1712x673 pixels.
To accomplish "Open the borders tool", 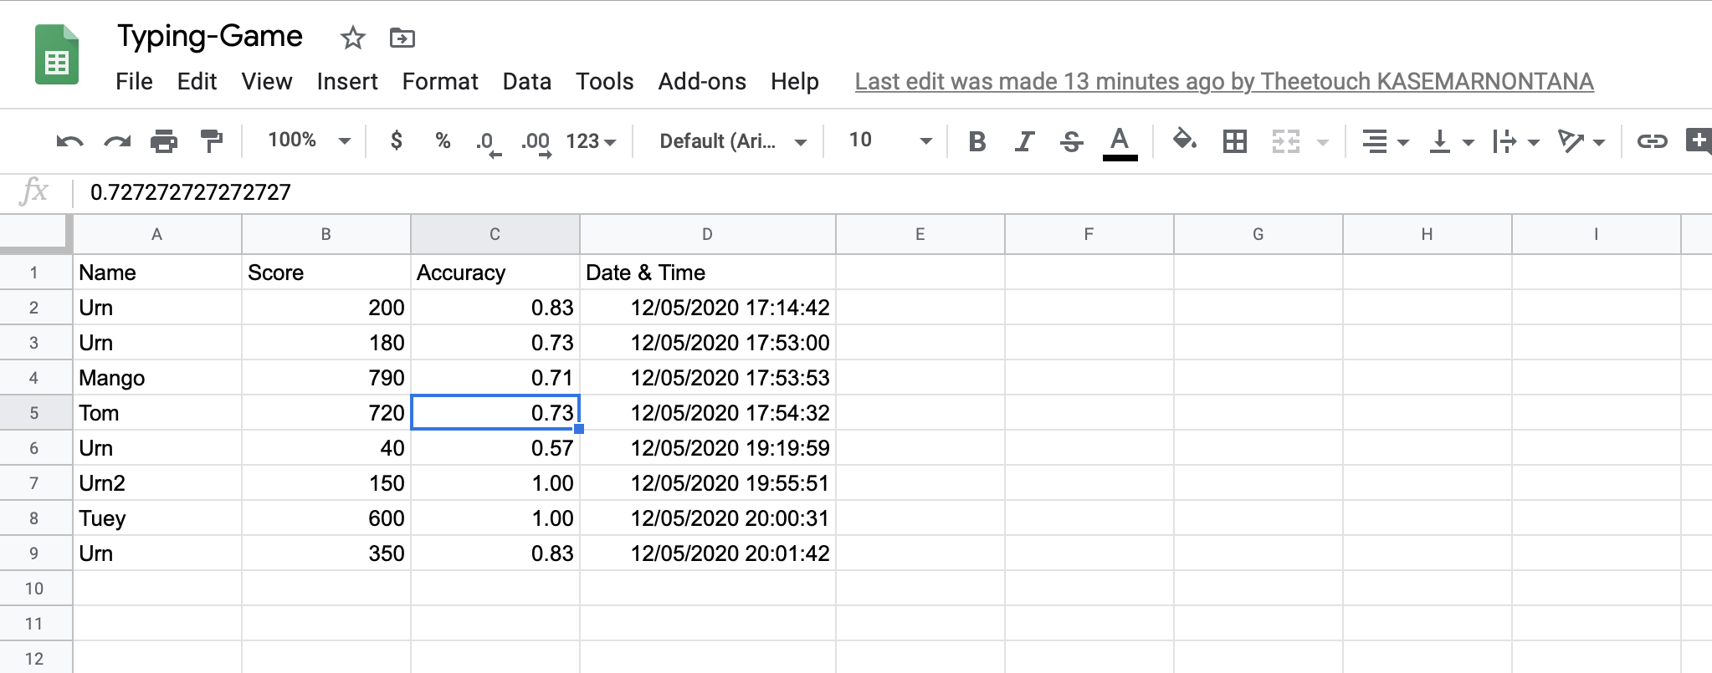I will [x=1235, y=141].
